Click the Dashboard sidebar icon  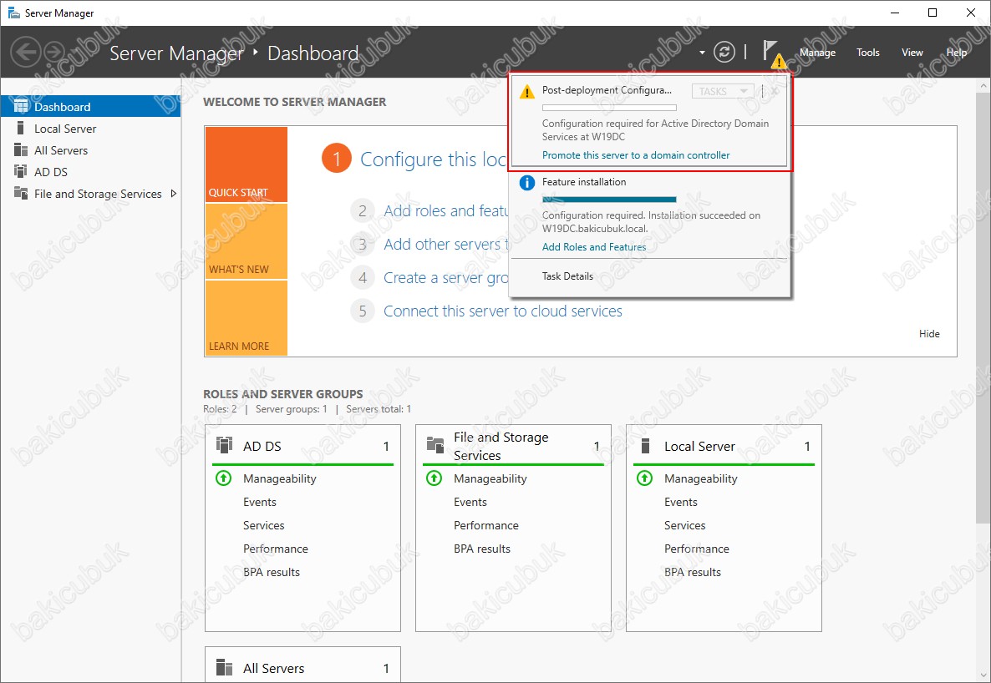21,106
